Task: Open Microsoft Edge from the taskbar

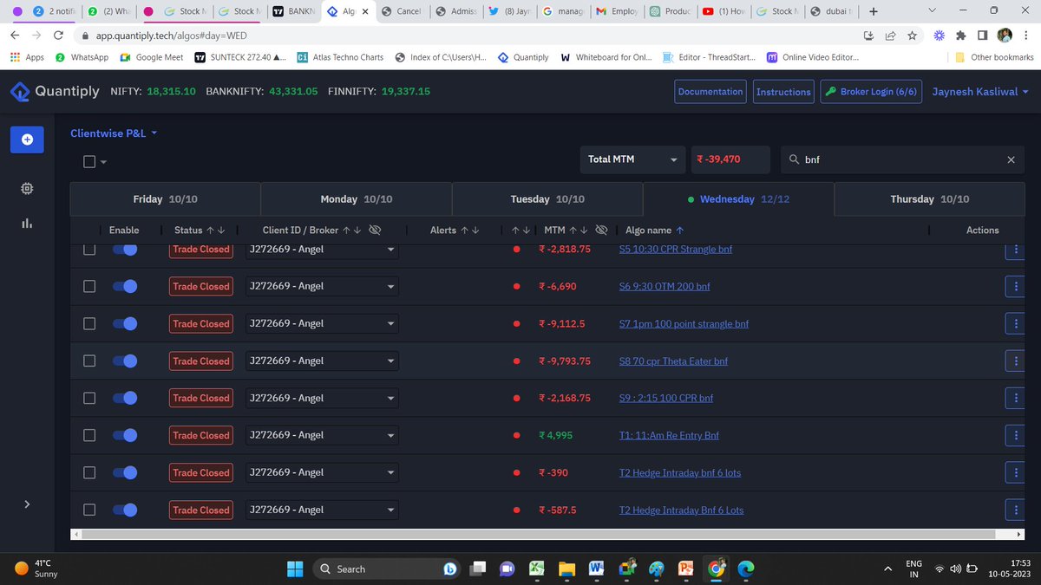Action: pos(745,569)
